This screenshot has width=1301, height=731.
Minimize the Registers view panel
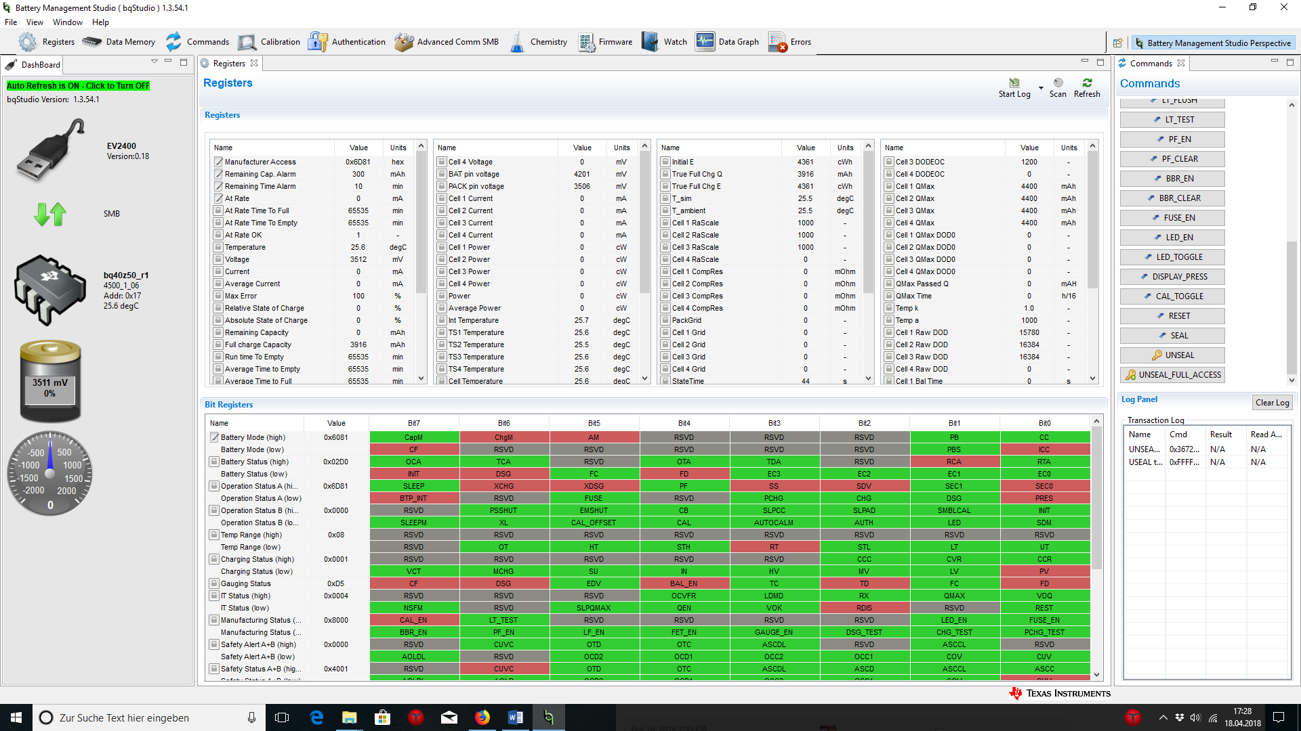point(1084,62)
